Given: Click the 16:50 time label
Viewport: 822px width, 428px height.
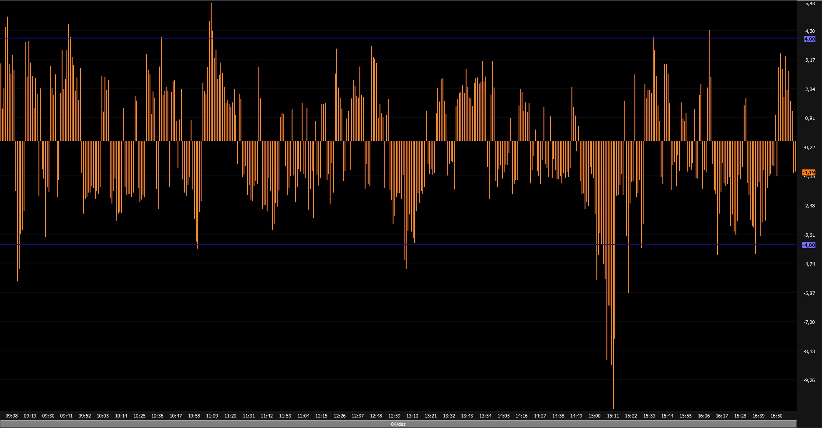Looking at the screenshot, I should pos(777,416).
